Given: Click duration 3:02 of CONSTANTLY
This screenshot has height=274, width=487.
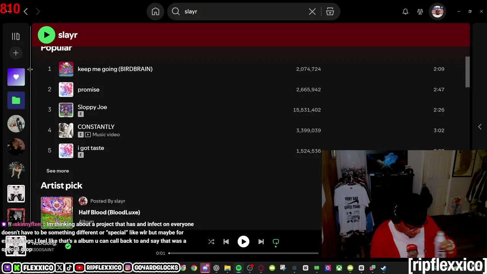Looking at the screenshot, I should pos(439,130).
